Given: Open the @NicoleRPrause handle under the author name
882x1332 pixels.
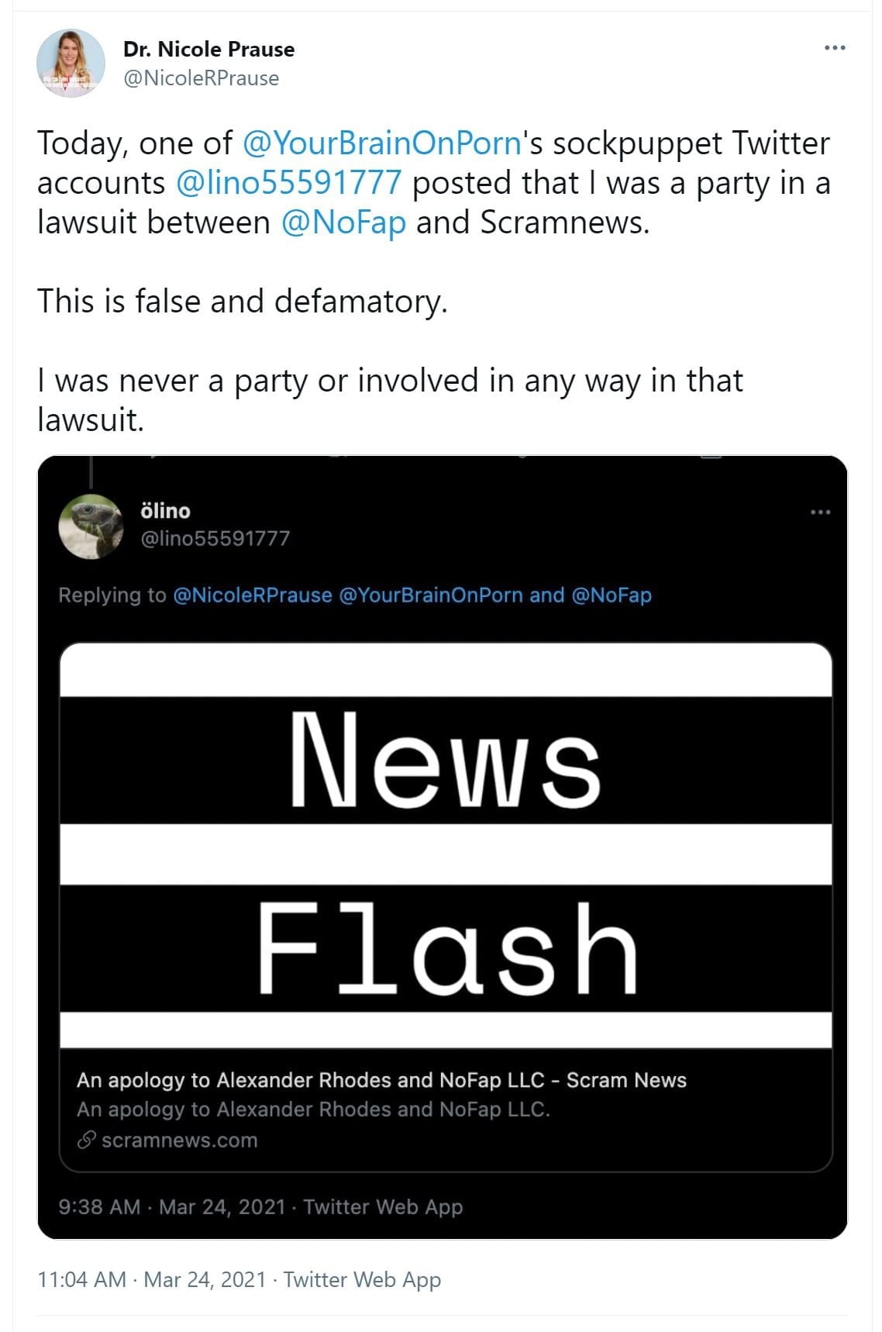Looking at the screenshot, I should 201,78.
